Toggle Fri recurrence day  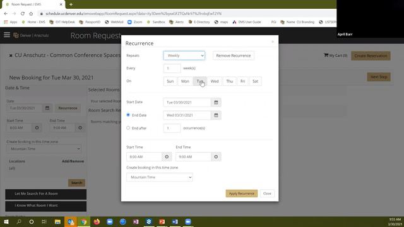point(242,81)
